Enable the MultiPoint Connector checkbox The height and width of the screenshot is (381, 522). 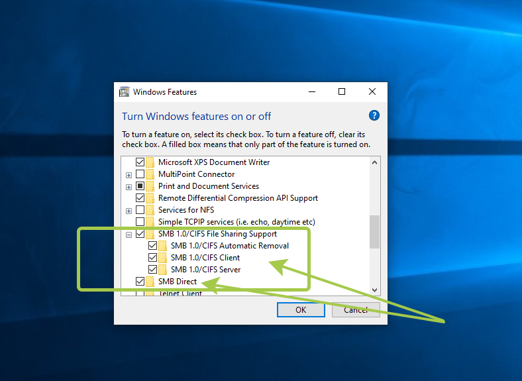(x=140, y=174)
